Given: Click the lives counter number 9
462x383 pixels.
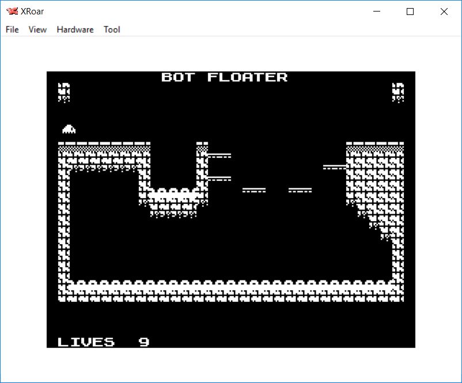Looking at the screenshot, I should point(144,342).
